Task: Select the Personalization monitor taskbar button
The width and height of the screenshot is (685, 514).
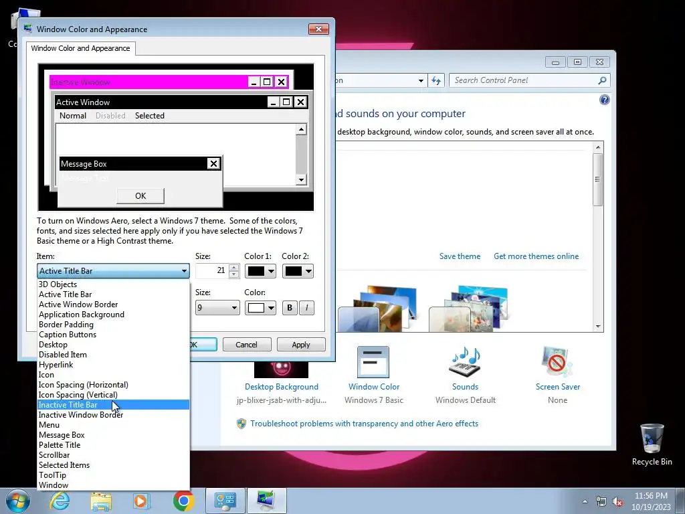Action: pyautogui.click(x=266, y=501)
